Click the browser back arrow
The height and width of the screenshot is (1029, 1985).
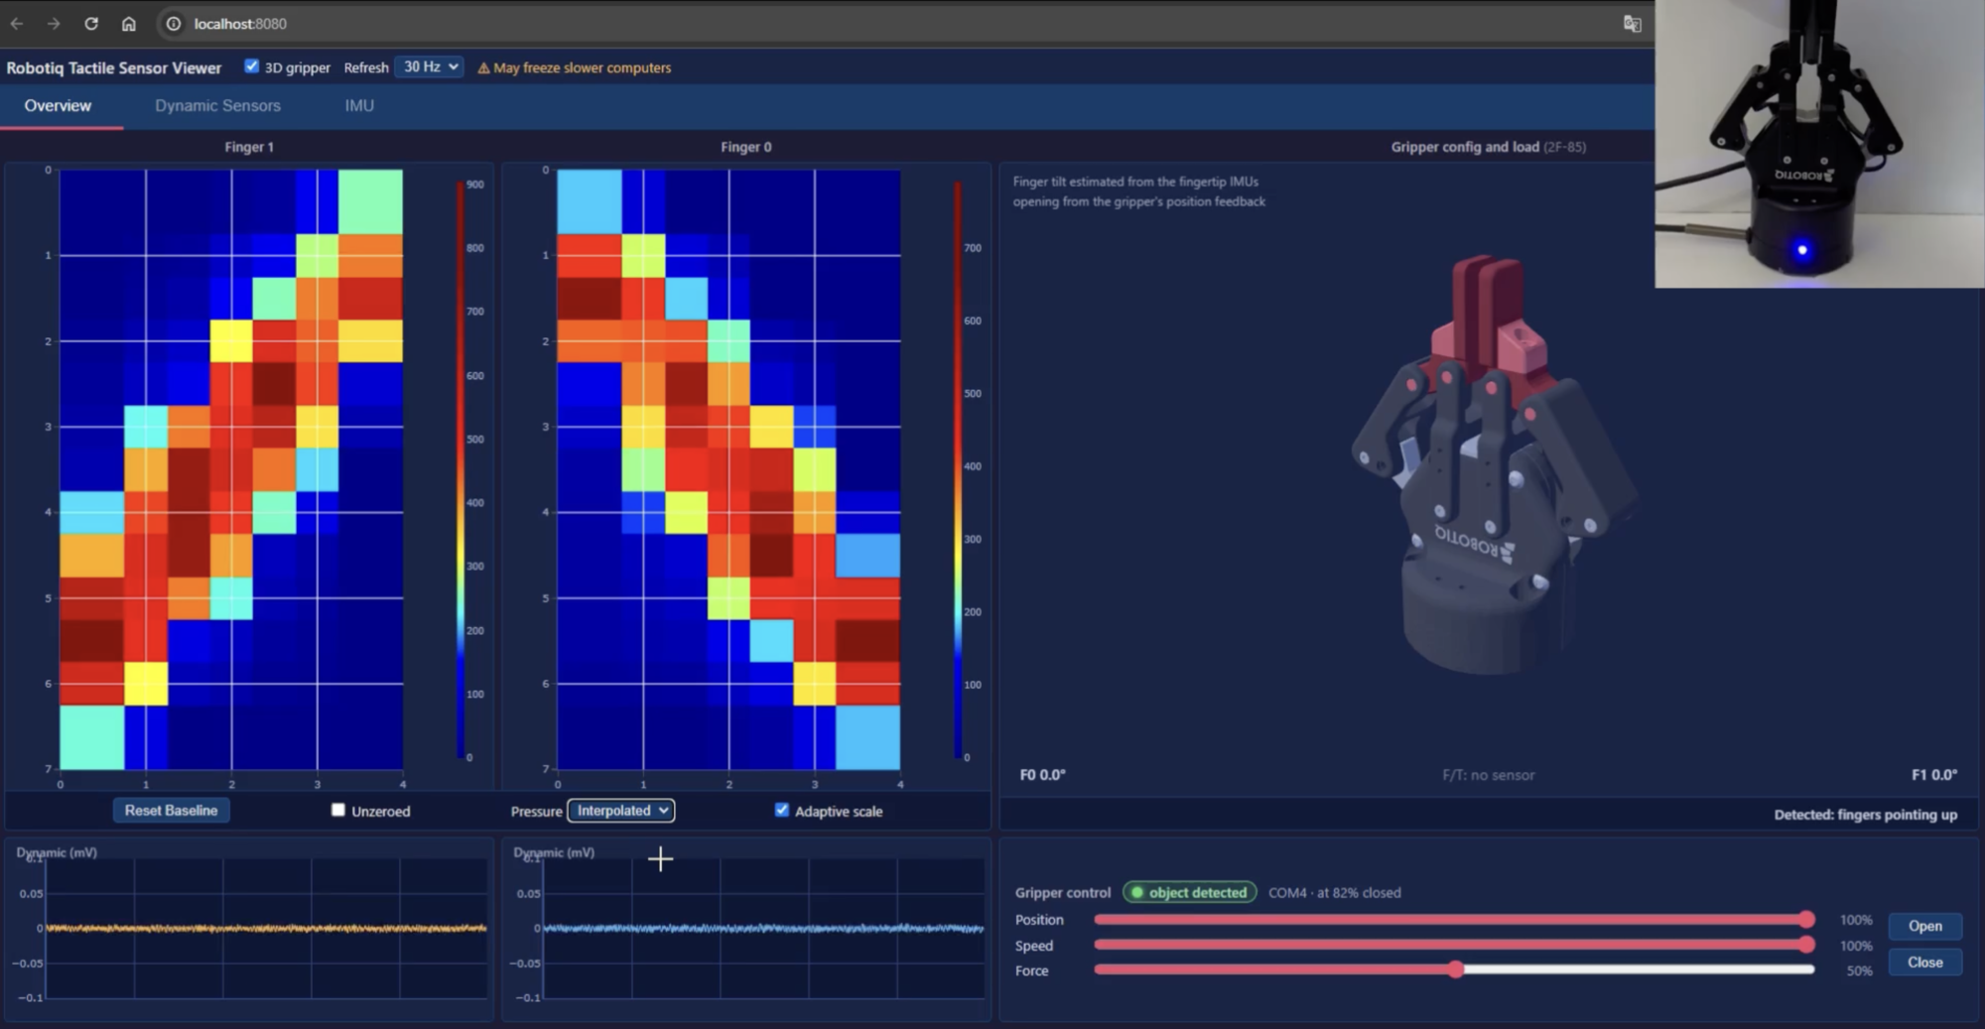17,24
